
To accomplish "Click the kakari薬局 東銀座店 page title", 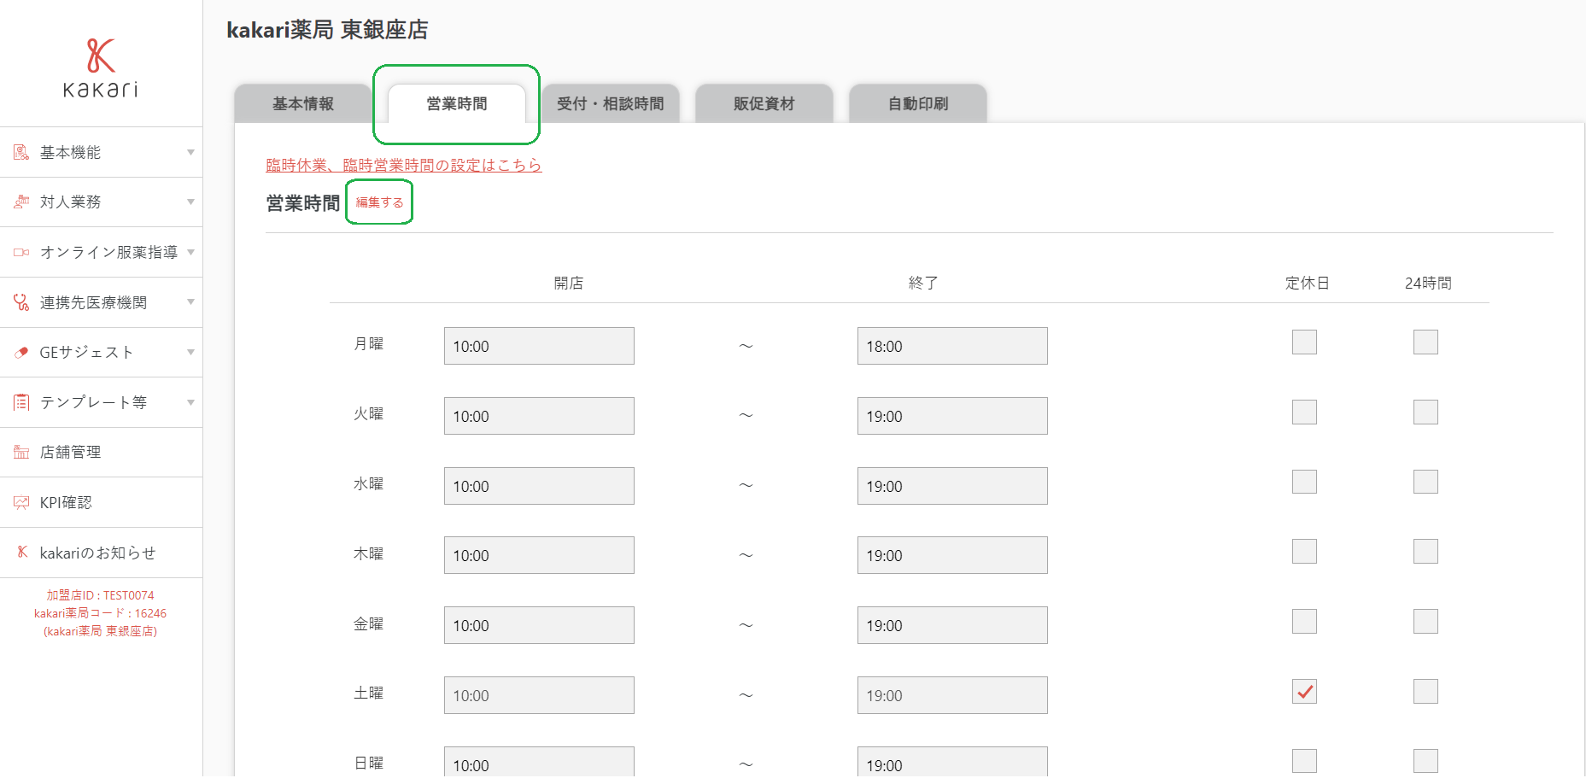I will point(327,30).
